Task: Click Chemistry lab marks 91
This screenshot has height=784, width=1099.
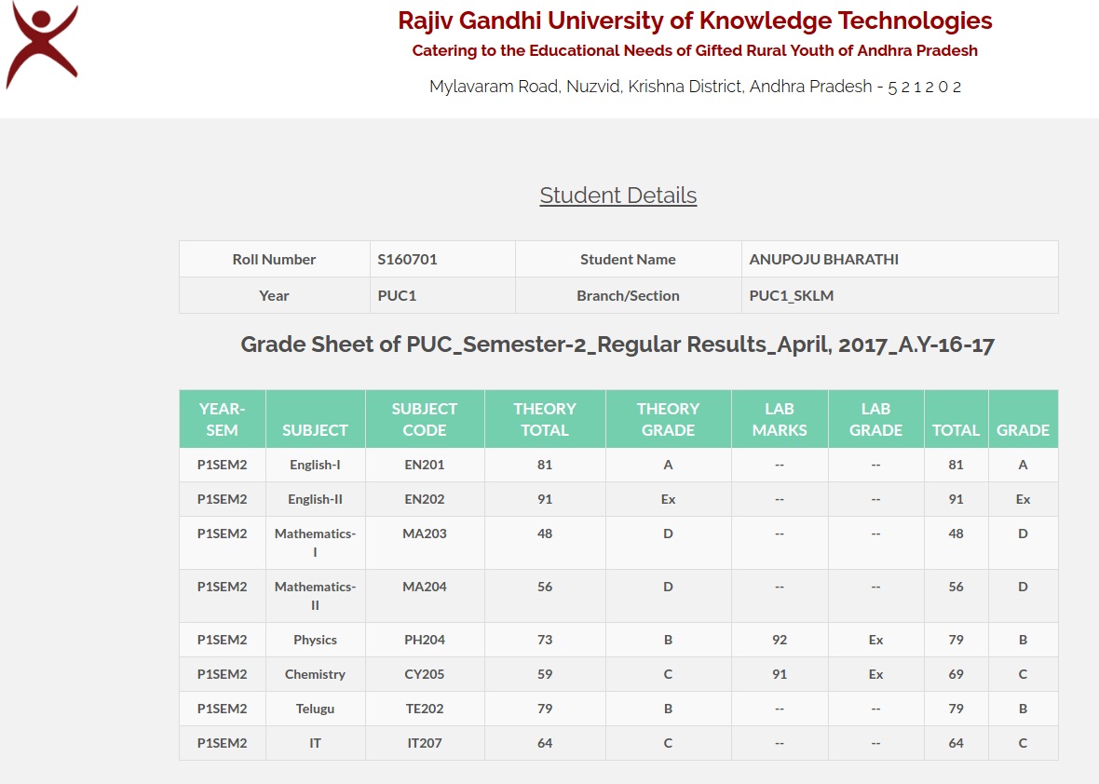Action: click(x=780, y=674)
